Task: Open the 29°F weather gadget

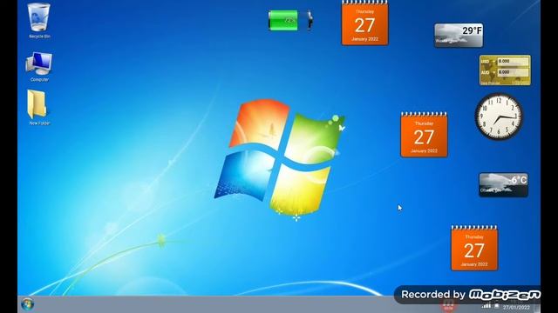Action: [459, 35]
